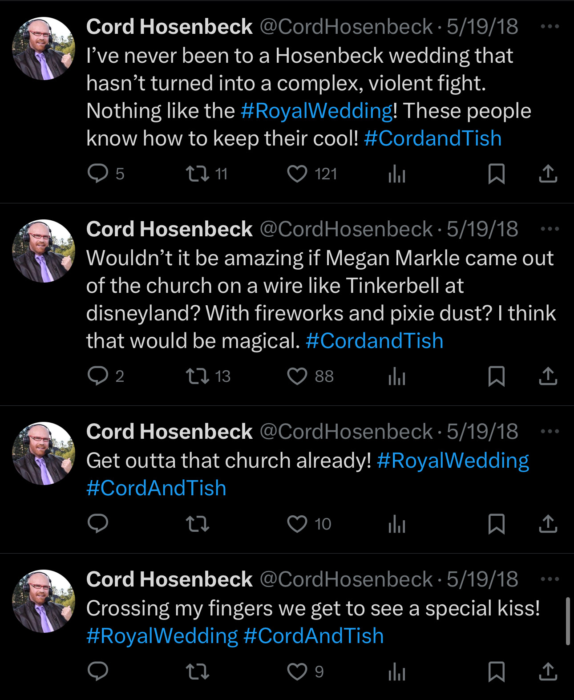
Task: Open more options for the Tinkerbell tweet
Action: point(550,229)
